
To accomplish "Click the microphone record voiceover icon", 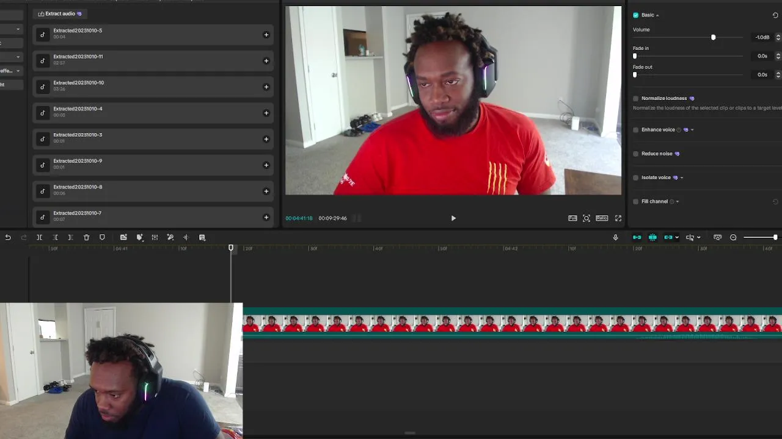I will click(615, 237).
